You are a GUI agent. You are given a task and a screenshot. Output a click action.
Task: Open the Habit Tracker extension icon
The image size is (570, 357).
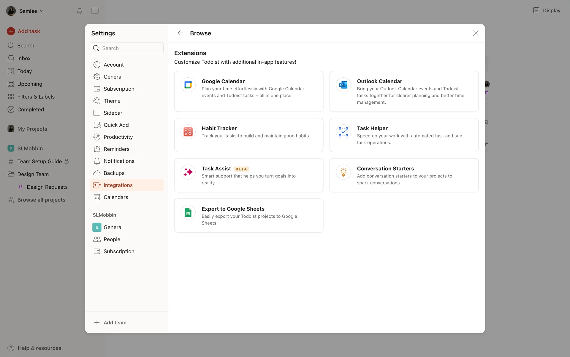[x=188, y=132]
